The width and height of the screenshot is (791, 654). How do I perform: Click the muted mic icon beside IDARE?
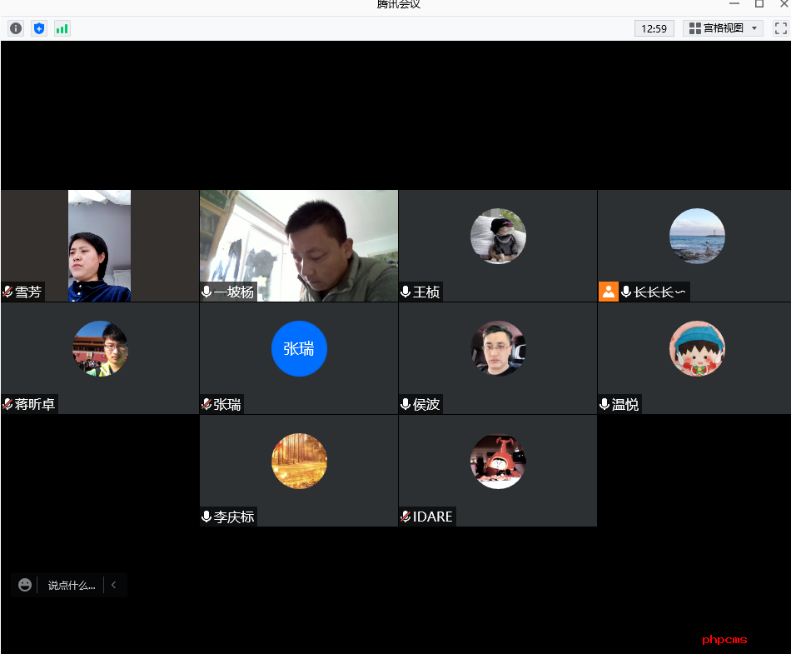point(405,517)
